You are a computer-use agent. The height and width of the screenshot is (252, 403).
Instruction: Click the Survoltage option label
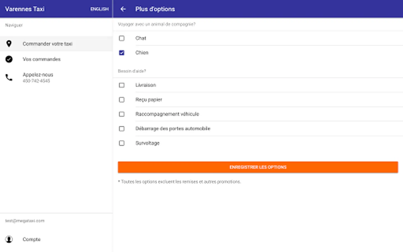147,143
